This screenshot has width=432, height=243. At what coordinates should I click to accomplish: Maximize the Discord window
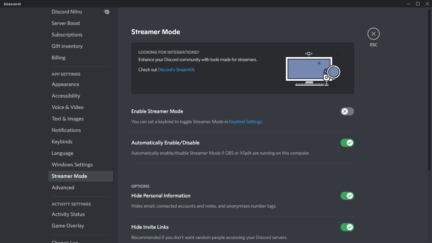(x=418, y=4)
